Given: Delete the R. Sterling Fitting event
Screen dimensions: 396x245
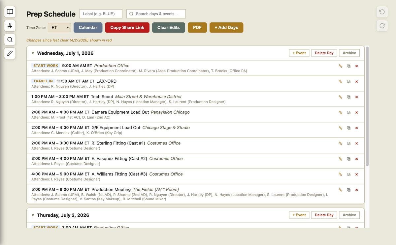Looking at the screenshot, I should (x=356, y=144).
